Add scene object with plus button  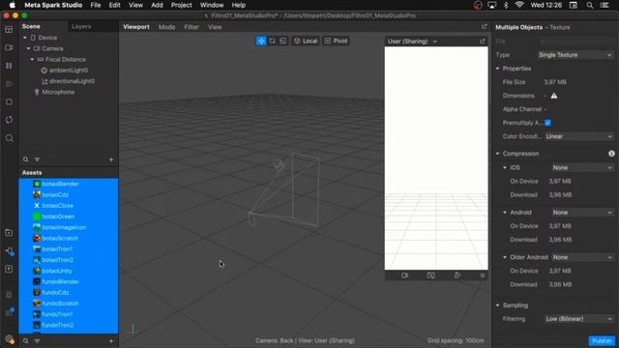pos(111,159)
